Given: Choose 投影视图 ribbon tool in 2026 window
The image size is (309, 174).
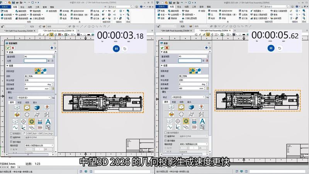Looking at the screenshot, I should [x=7, y=18].
